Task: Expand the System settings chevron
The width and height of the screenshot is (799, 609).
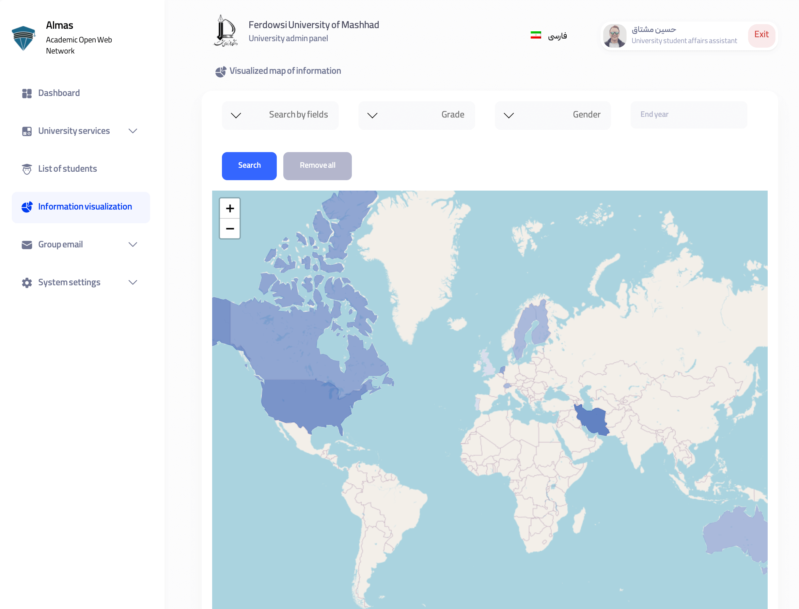Action: click(133, 282)
